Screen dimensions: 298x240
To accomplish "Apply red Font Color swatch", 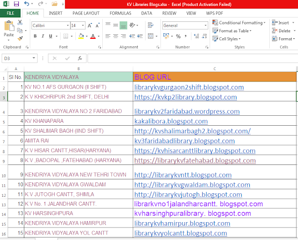I will [93, 36].
